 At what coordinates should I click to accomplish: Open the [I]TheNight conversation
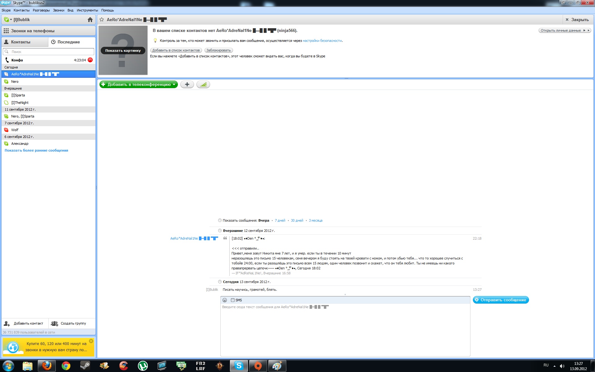click(48, 103)
